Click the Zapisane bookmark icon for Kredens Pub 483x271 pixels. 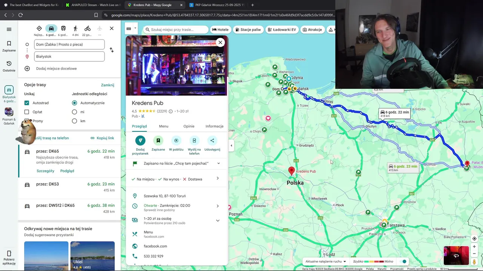[x=158, y=140]
